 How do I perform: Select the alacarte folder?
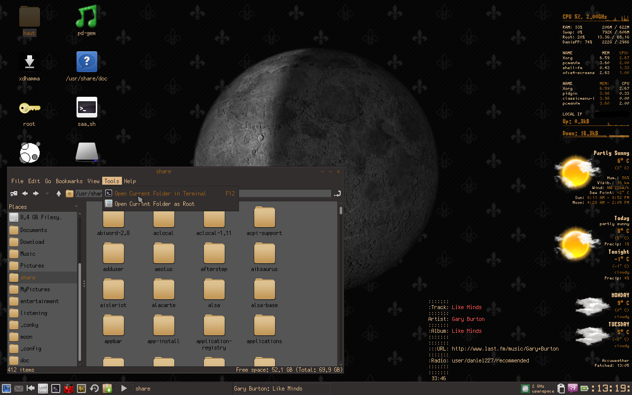[163, 293]
